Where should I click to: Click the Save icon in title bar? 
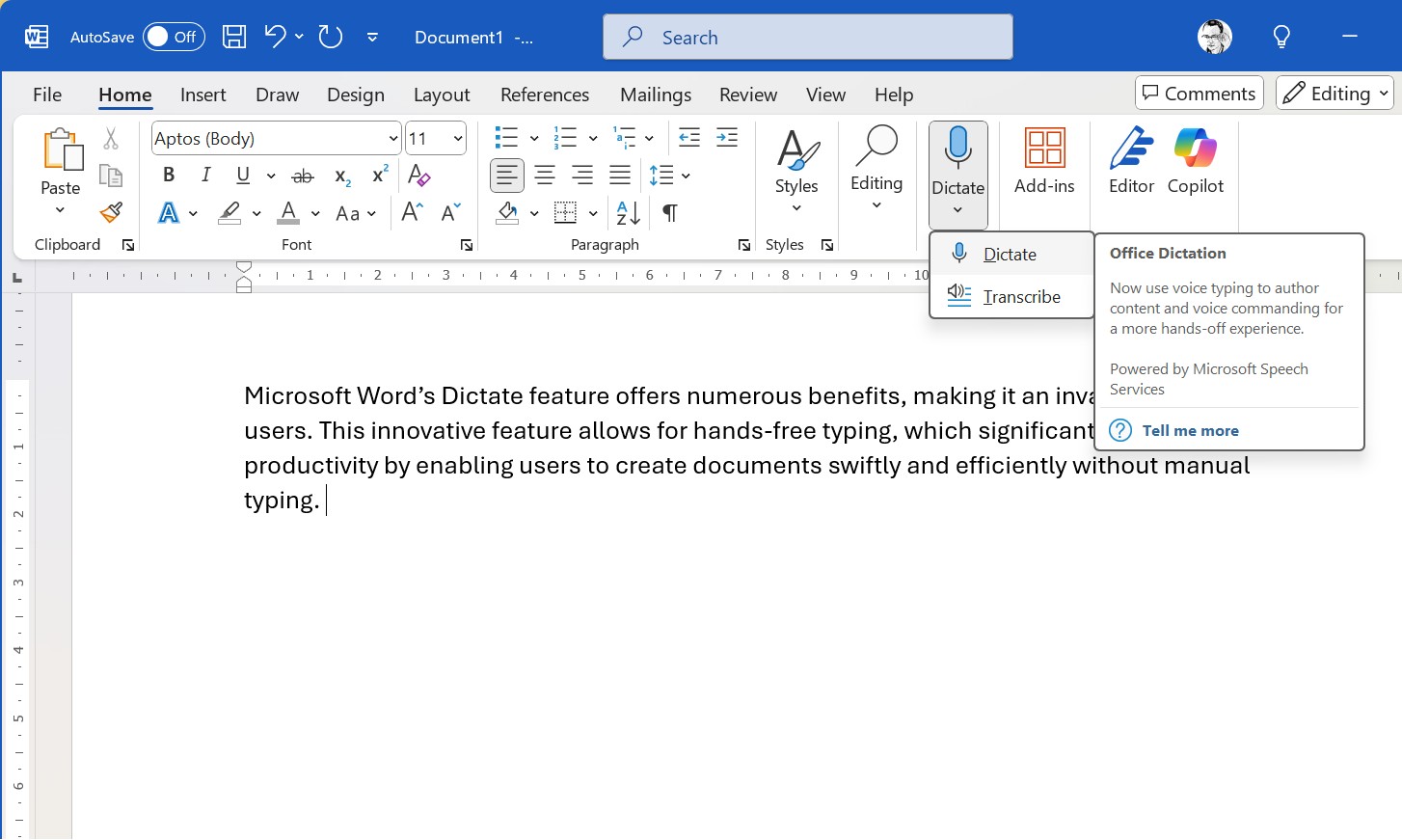coord(234,37)
